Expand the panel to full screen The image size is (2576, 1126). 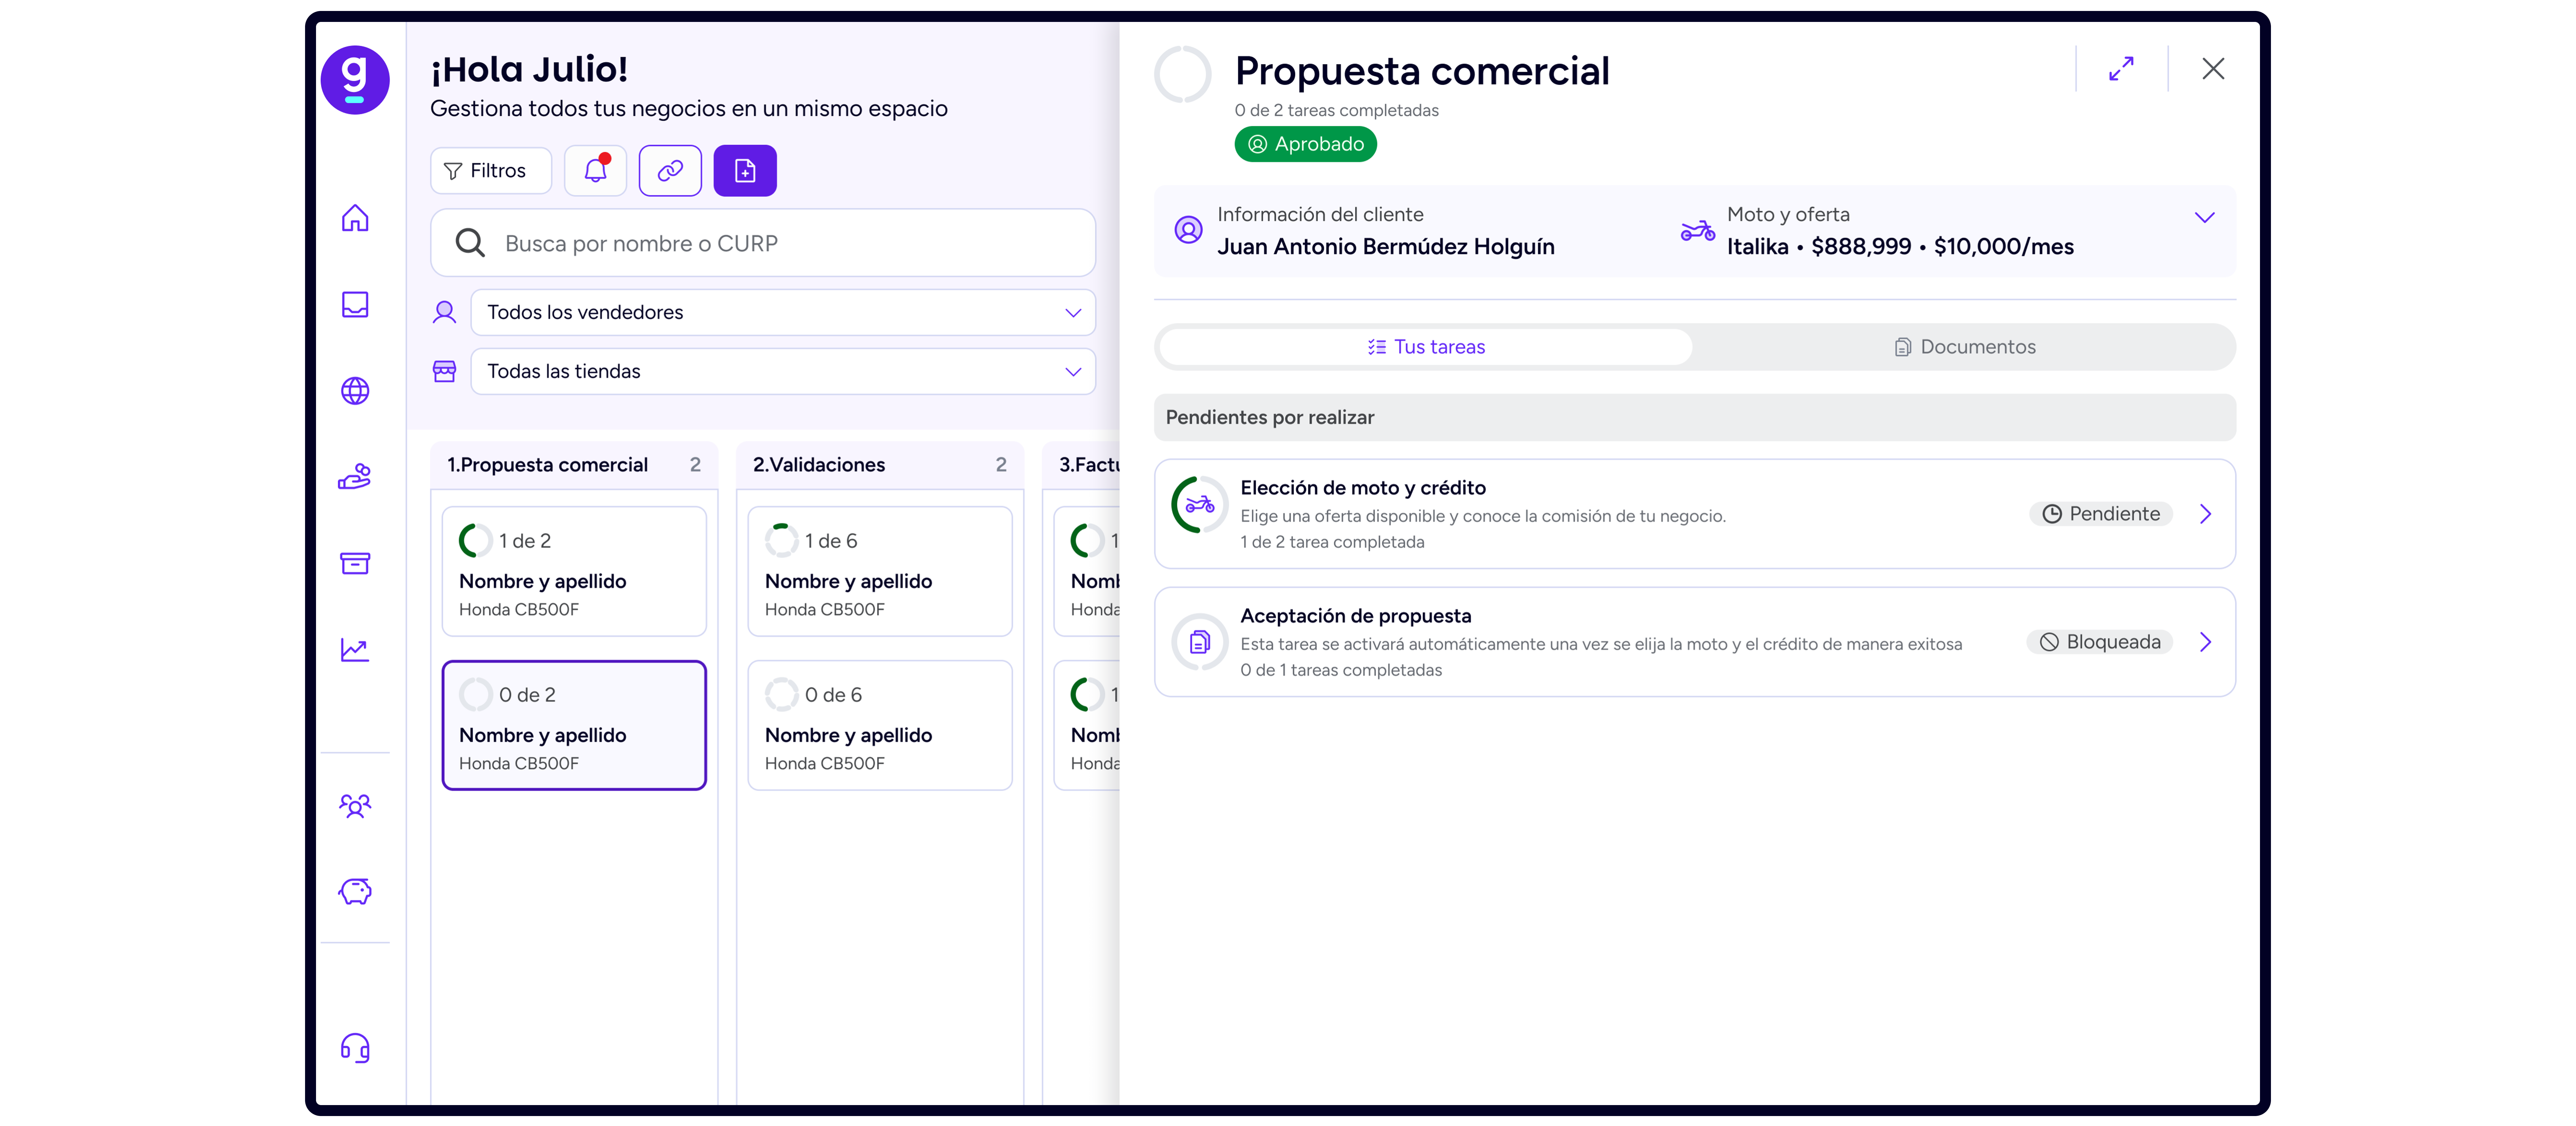[2121, 69]
